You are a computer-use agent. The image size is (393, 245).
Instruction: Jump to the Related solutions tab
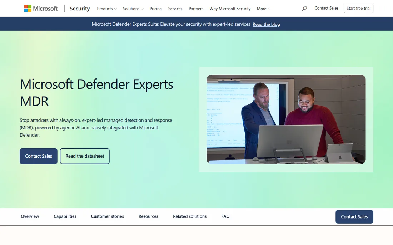click(190, 216)
